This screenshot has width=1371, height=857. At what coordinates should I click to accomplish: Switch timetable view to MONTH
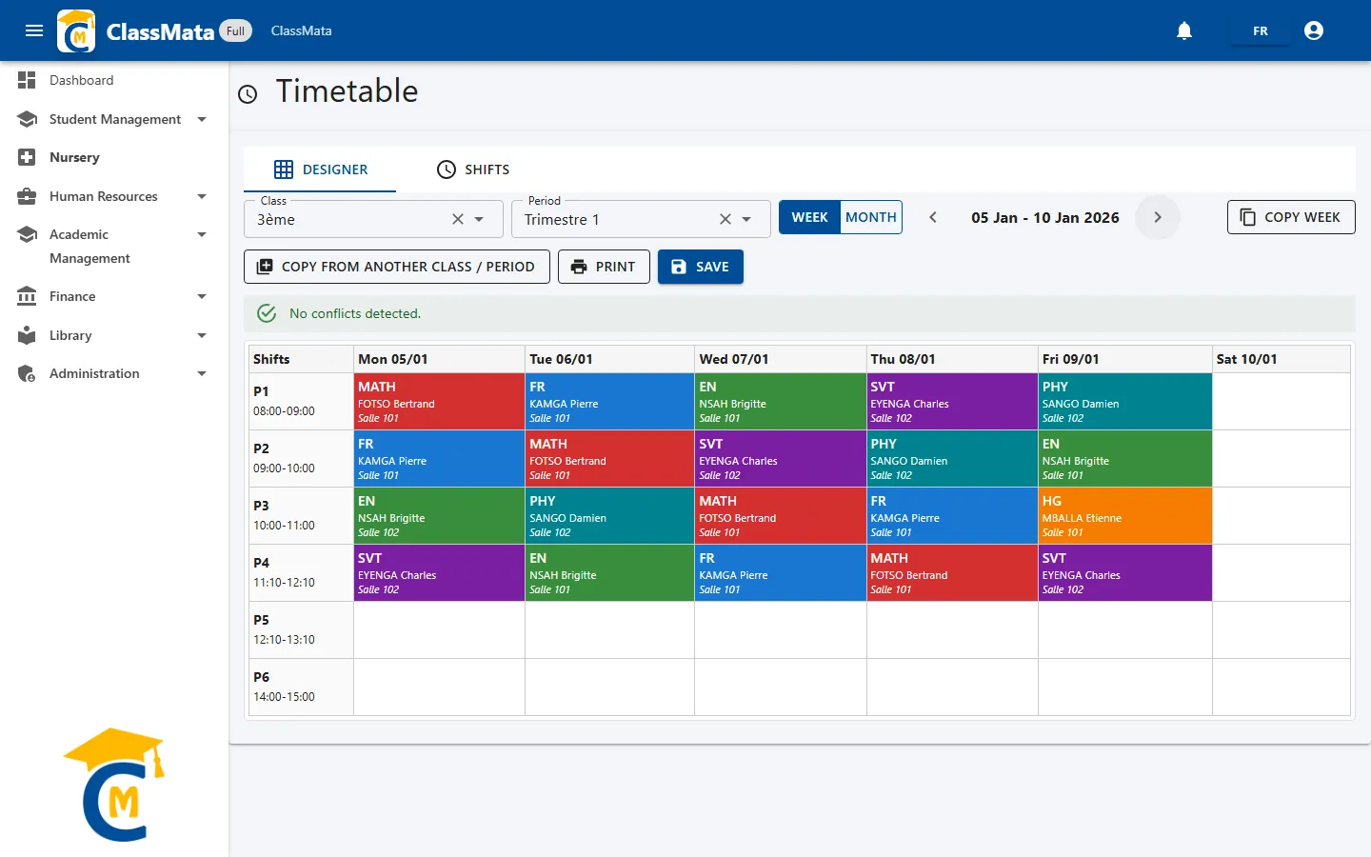[x=871, y=217]
